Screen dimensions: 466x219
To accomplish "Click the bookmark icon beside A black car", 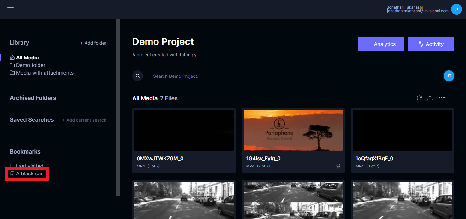I will (x=12, y=173).
